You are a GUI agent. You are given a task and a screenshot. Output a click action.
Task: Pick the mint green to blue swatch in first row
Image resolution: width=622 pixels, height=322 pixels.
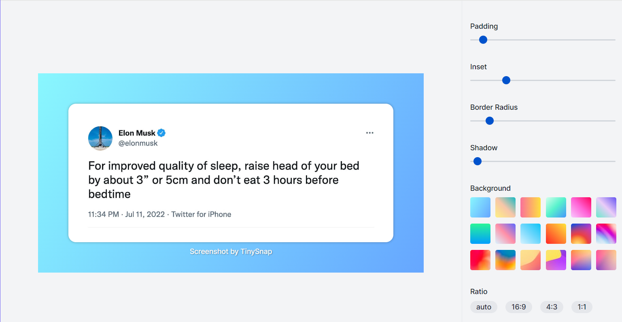click(556, 207)
